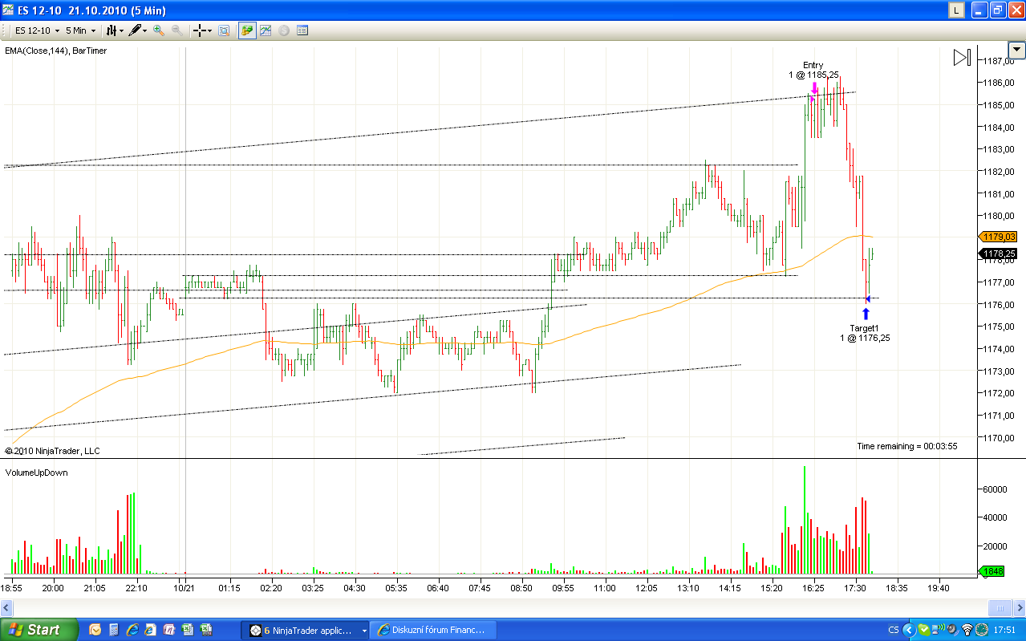The width and height of the screenshot is (1026, 641).
Task: Click the 17:51 system clock
Action: tap(1006, 631)
